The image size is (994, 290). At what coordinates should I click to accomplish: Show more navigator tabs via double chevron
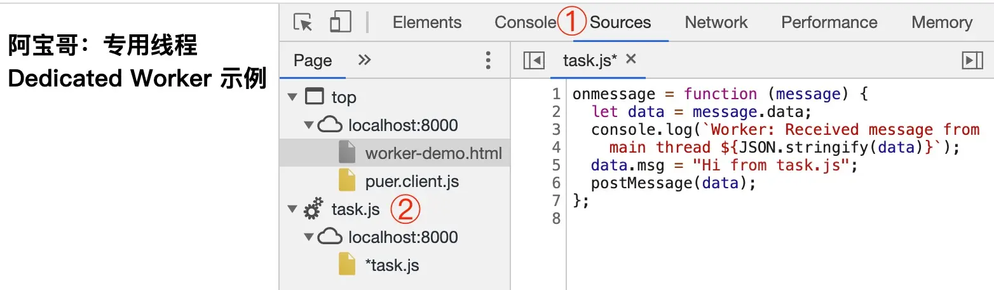coord(364,60)
